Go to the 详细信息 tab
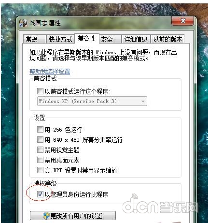This screenshot has height=223, width=208. 136,39
